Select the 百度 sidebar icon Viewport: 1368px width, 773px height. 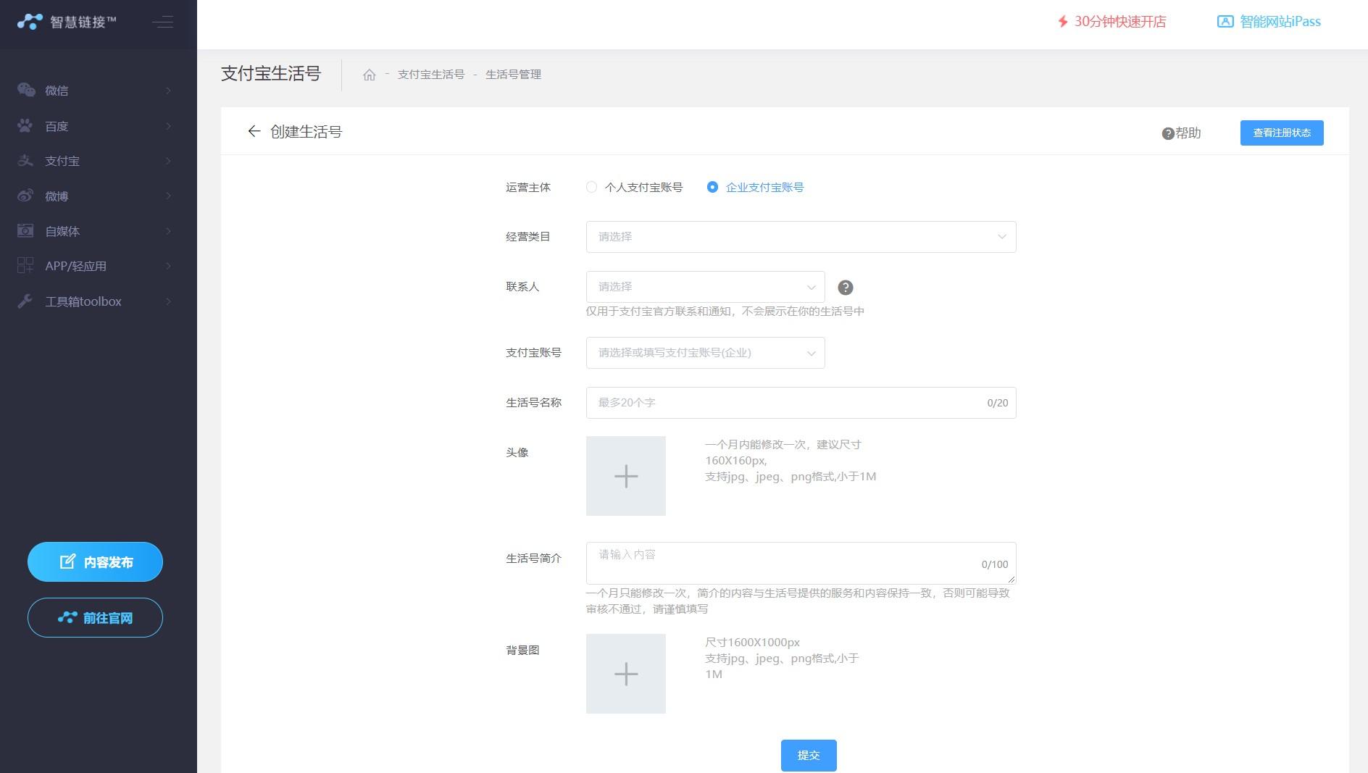point(26,126)
